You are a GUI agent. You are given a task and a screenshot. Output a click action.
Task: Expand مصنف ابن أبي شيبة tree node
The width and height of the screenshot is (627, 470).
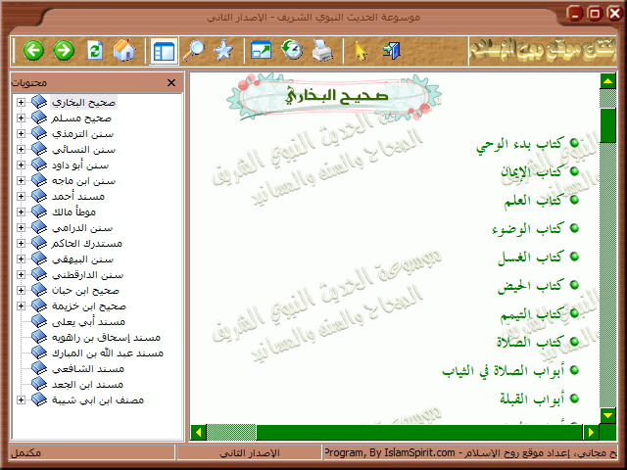click(x=21, y=399)
